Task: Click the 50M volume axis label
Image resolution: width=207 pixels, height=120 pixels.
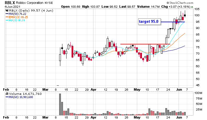Action: [199, 104]
